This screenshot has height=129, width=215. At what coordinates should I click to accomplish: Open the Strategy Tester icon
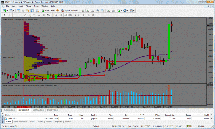[x=37, y=11]
